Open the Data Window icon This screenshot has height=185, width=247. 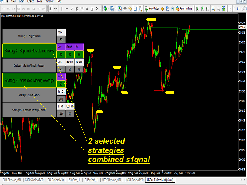click(x=125, y=8)
